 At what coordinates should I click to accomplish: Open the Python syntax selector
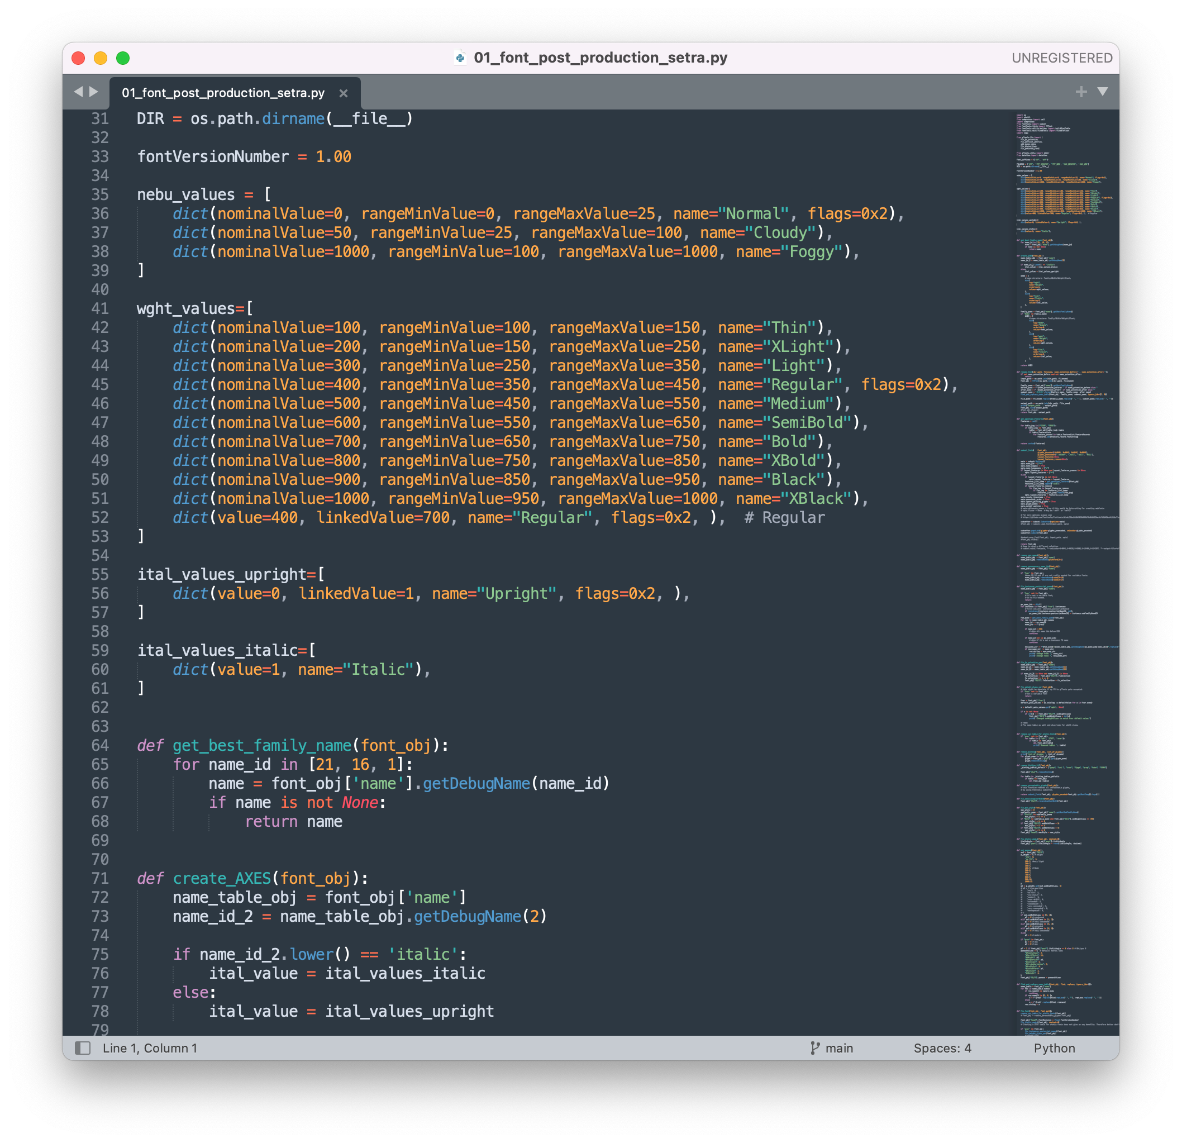pyautogui.click(x=1054, y=1047)
